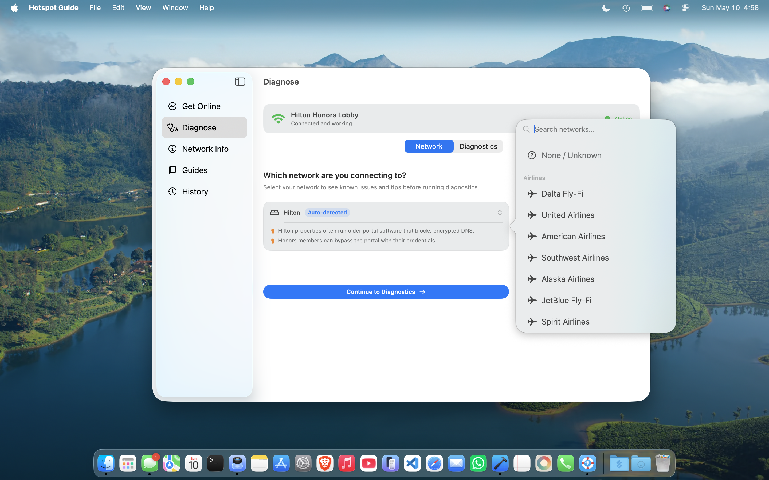
Task: Open Mail from the Dock
Action: pos(456,463)
